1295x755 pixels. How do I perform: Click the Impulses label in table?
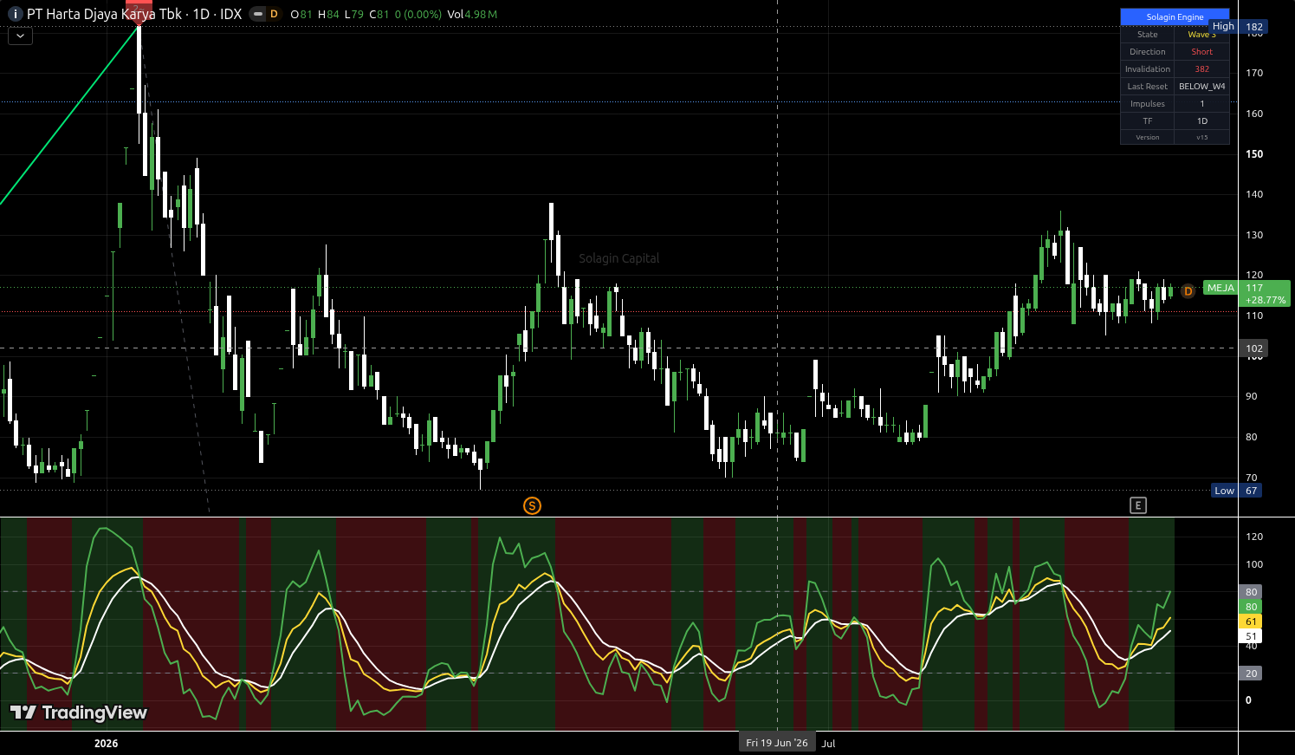[1147, 104]
